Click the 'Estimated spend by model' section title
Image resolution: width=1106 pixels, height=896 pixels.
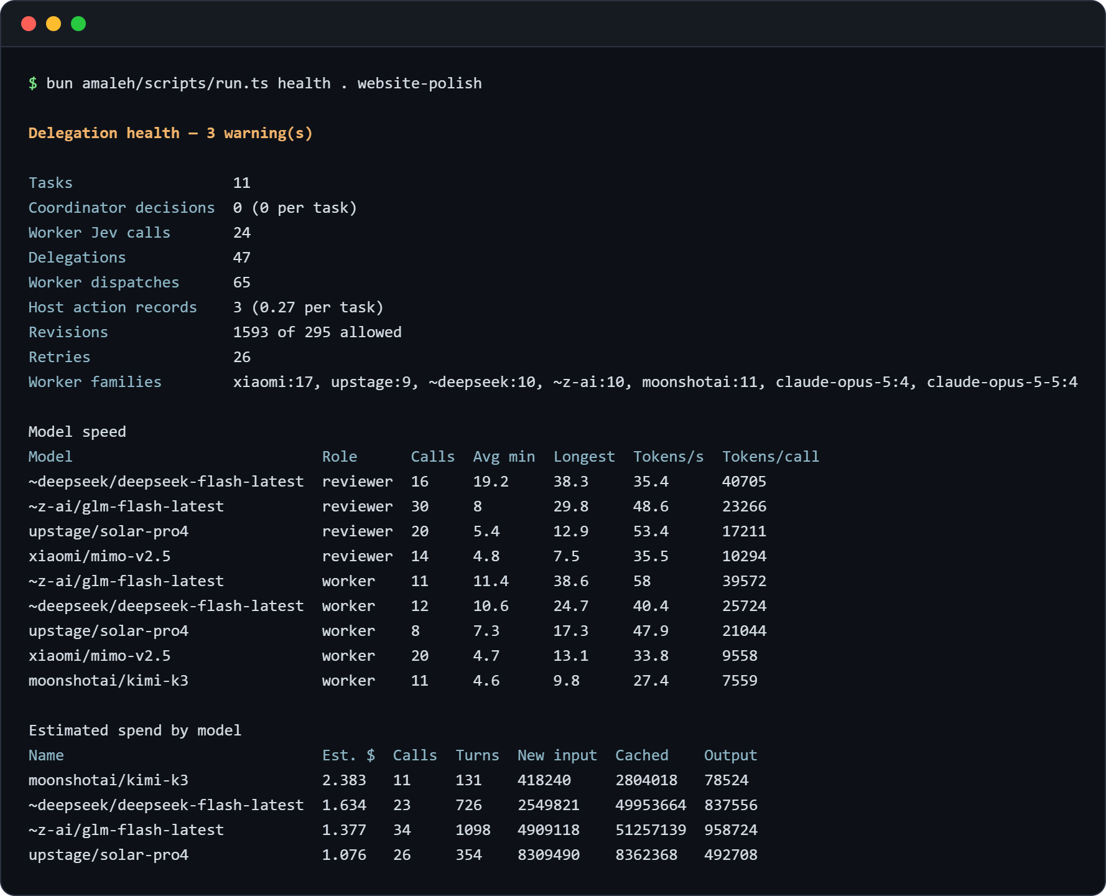(x=135, y=730)
